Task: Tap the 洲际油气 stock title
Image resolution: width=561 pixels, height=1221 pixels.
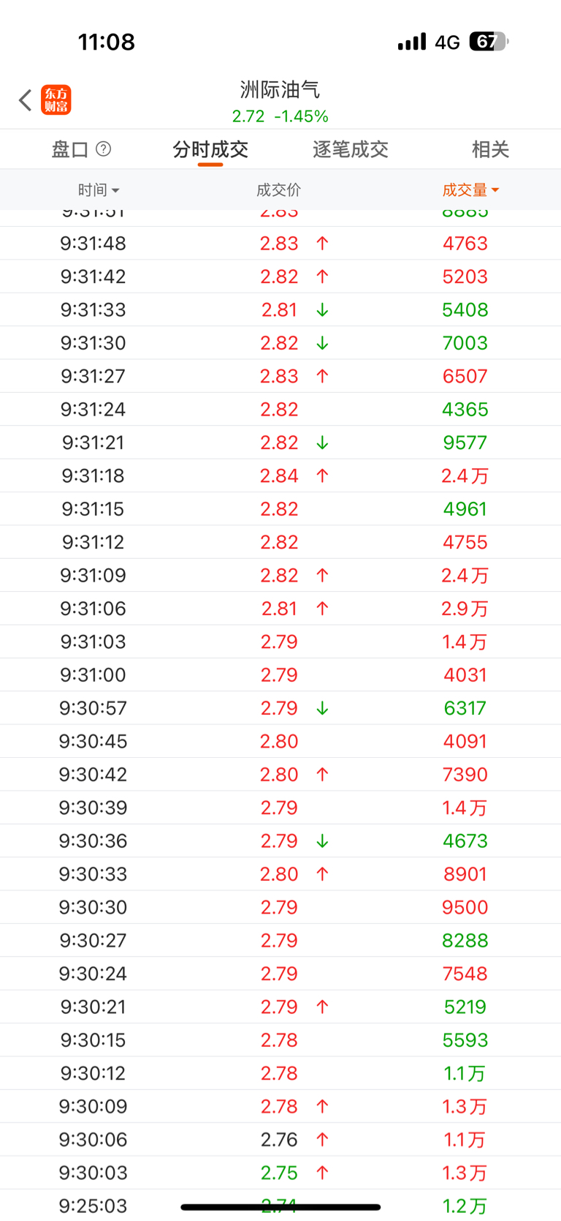Action: click(x=280, y=90)
